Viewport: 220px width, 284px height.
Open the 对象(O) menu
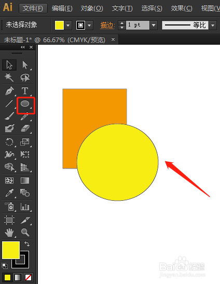[92, 8]
